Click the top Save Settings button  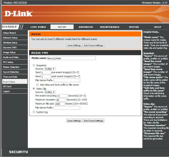point(74,45)
